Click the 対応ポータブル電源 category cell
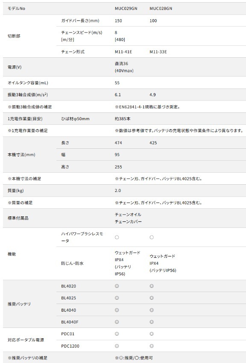Viewport: 246px width, 363px height. pyautogui.click(x=26, y=340)
